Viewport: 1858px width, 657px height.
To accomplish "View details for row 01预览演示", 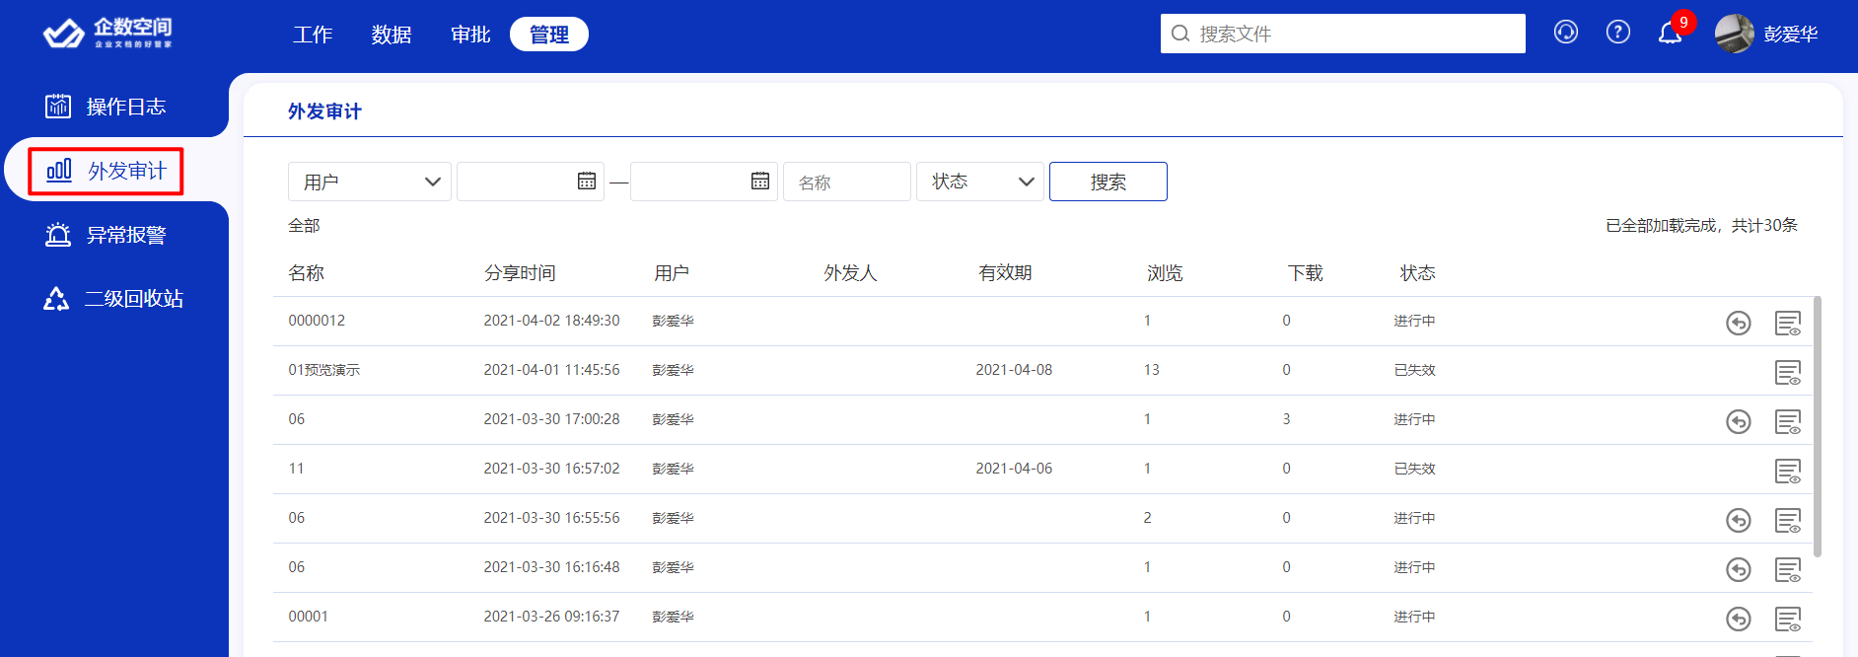I will click(1788, 372).
